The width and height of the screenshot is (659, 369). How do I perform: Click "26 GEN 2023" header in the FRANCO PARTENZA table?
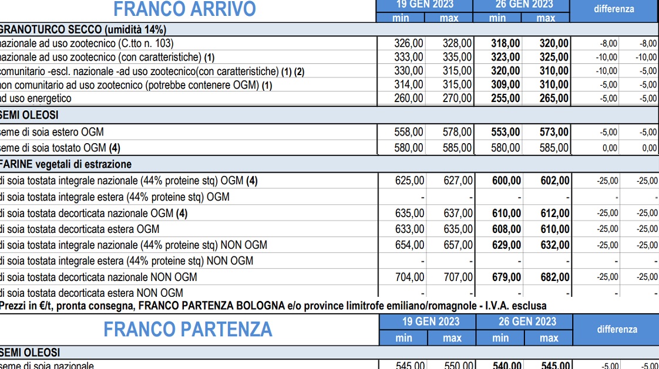[x=527, y=321]
